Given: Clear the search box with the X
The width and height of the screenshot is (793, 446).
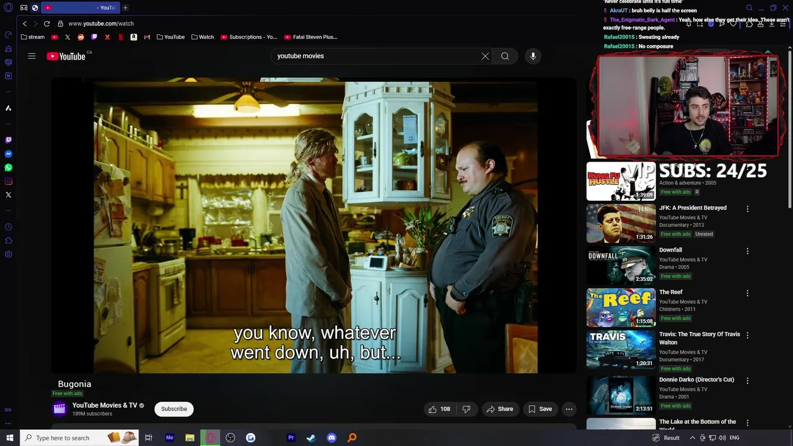Looking at the screenshot, I should [x=485, y=56].
